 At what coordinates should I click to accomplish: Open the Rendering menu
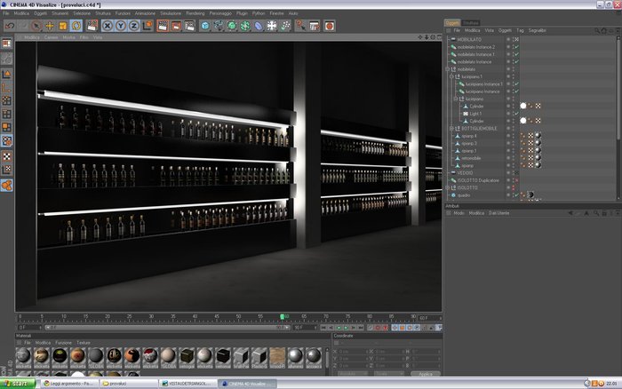click(195, 13)
